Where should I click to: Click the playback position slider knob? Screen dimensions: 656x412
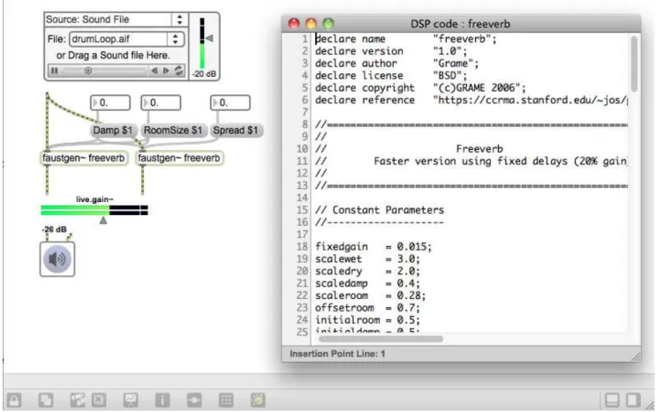88,71
